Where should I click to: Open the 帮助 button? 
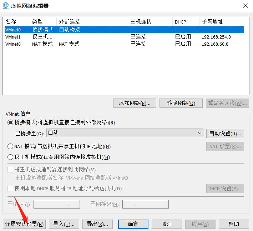tap(234, 224)
